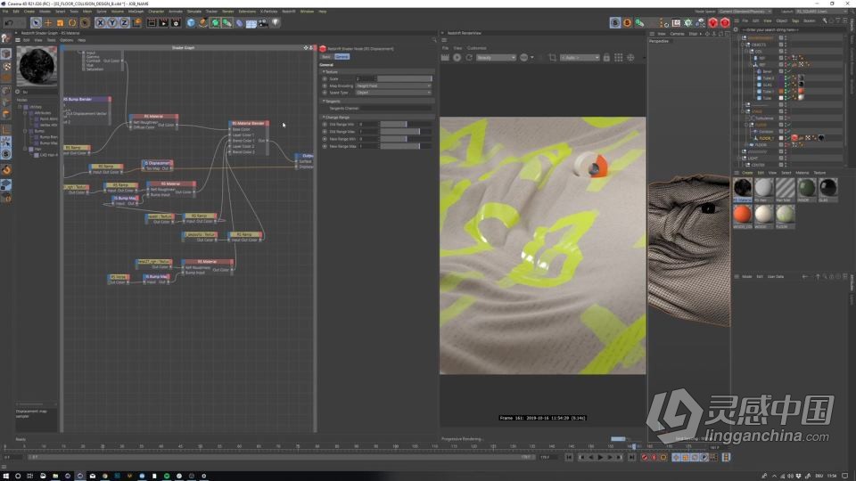Open the Node Space dropdown
Image resolution: width=856 pixels, height=481 pixels.
pos(745,11)
